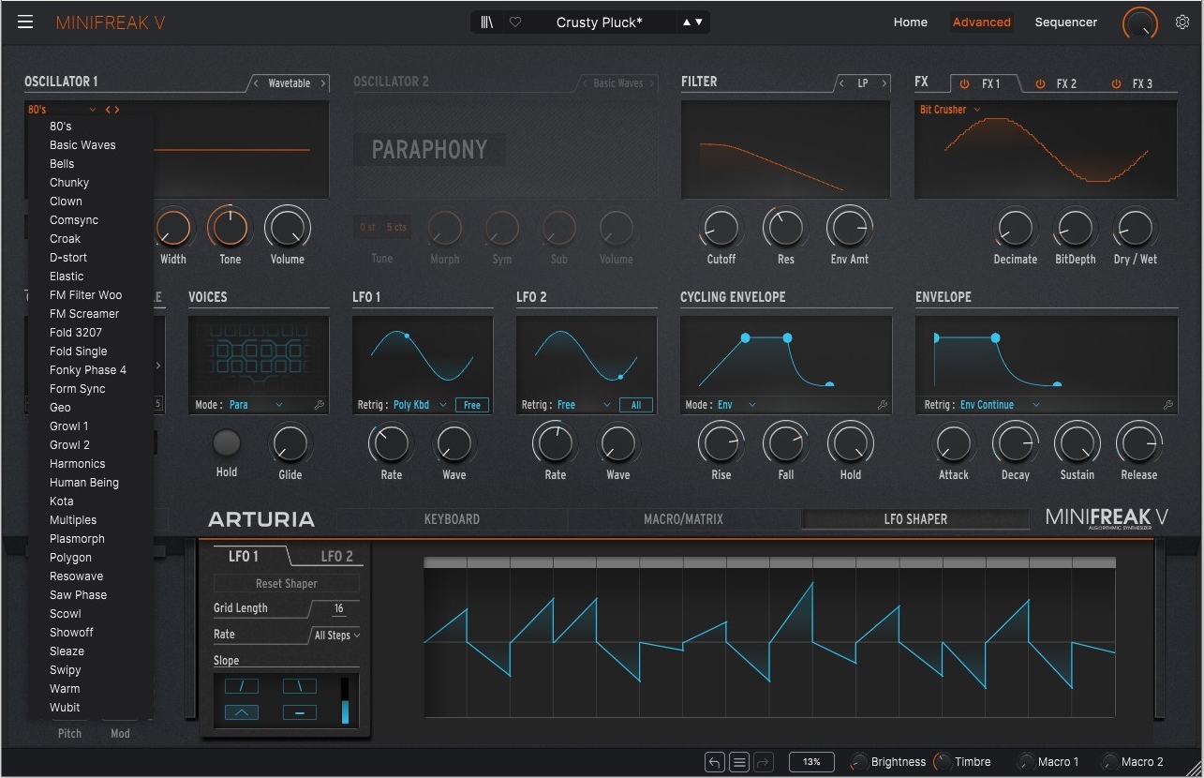This screenshot has height=778, width=1204.
Task: Open LFO 2 Retrig Free dropdown
Action: click(584, 405)
